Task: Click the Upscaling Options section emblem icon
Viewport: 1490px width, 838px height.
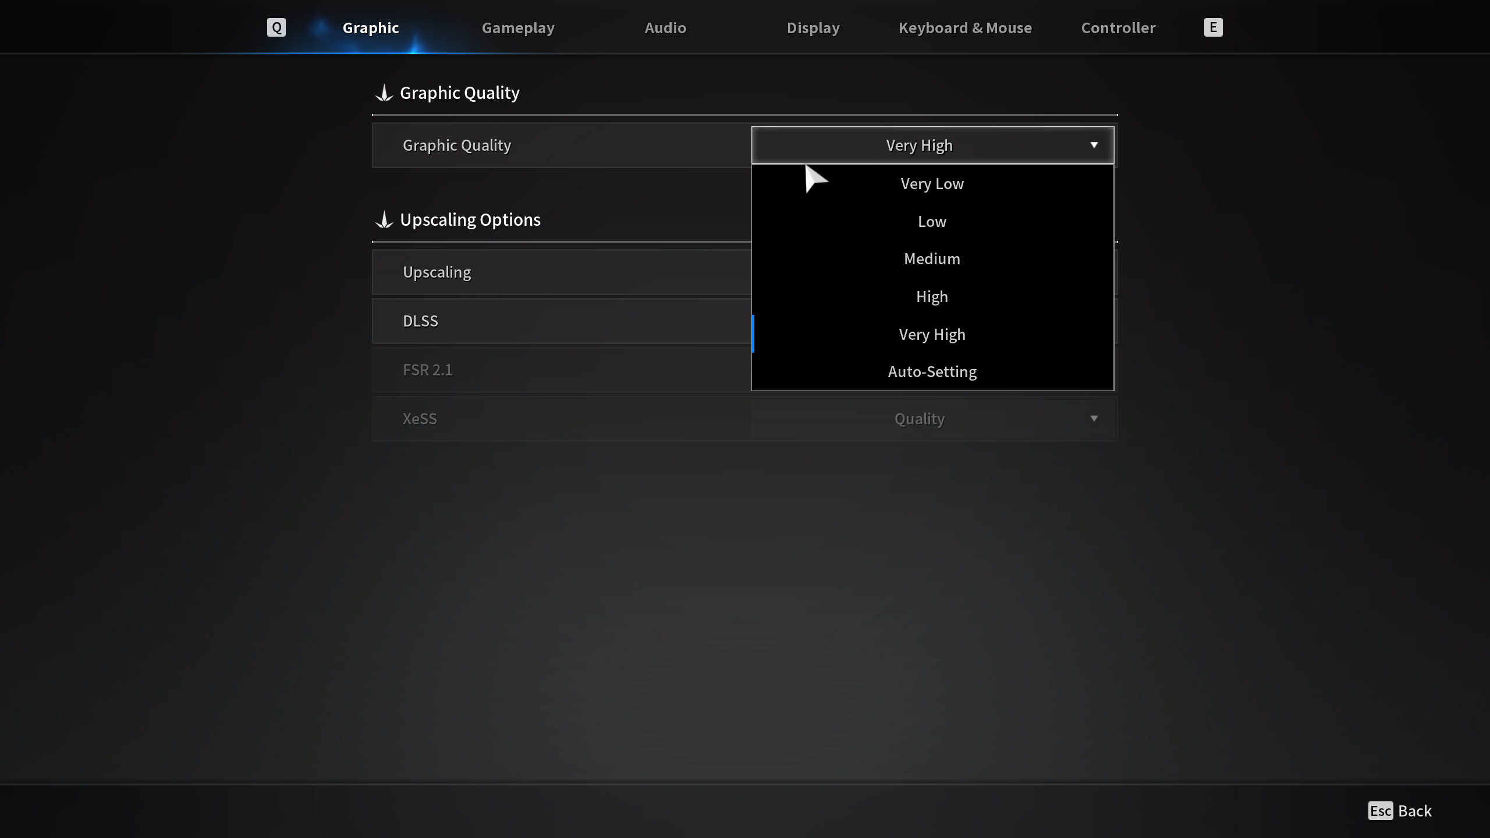Action: pyautogui.click(x=384, y=220)
